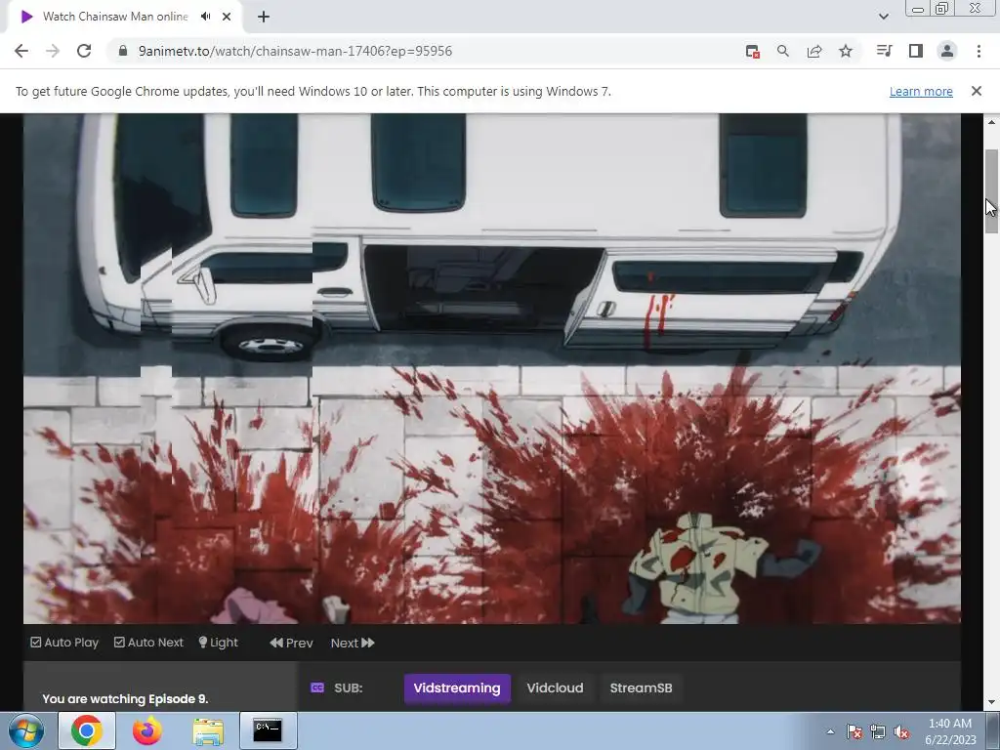Toggle Chrome side panel

click(916, 51)
